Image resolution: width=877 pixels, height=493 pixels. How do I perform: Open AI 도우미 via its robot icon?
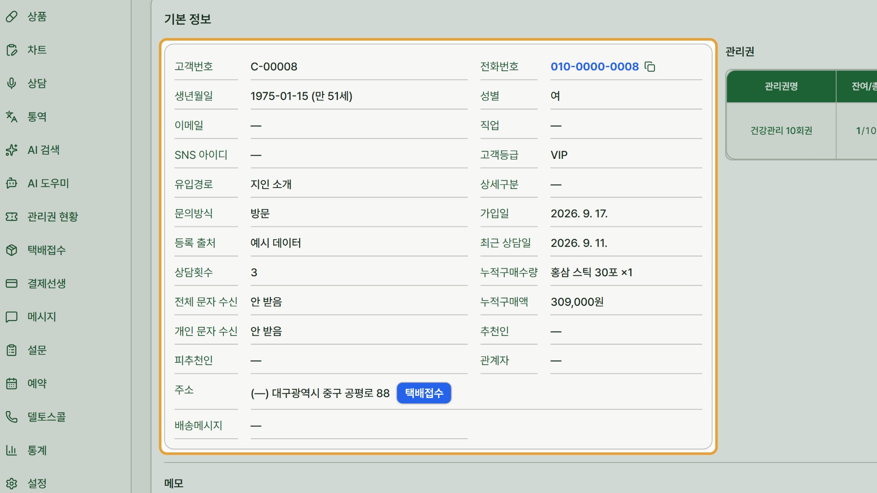(11, 184)
